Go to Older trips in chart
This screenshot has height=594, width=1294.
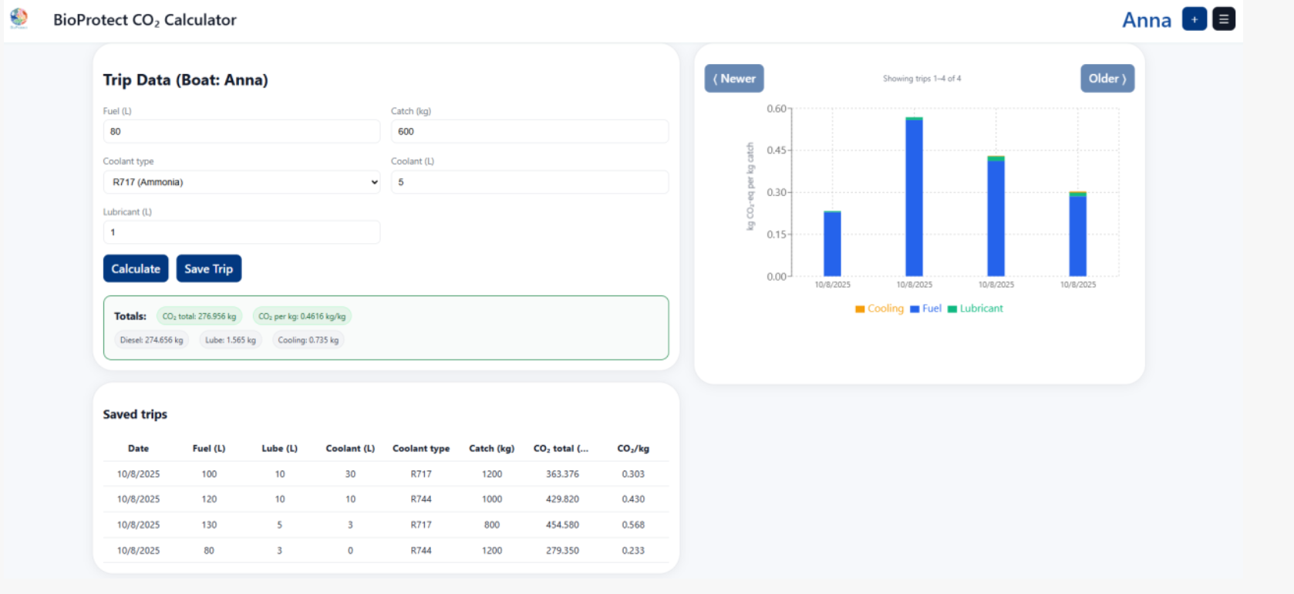[x=1107, y=79]
